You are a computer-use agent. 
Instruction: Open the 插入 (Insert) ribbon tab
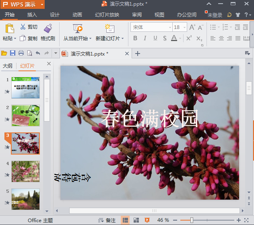tap(32, 15)
